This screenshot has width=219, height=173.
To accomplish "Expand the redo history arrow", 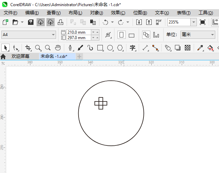I will [128, 22].
